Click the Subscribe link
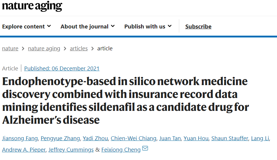This screenshot has width=277, height=160. click(x=198, y=27)
